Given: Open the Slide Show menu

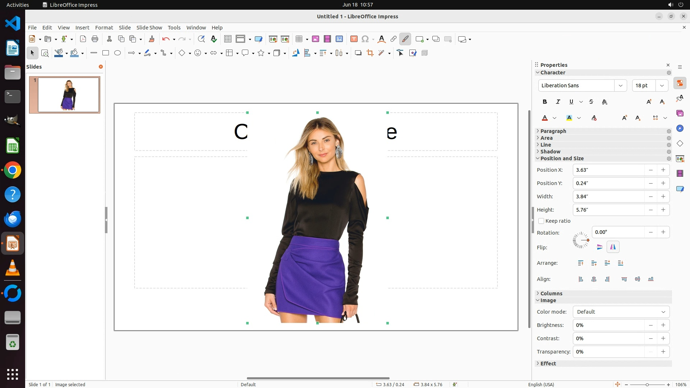Looking at the screenshot, I should pyautogui.click(x=149, y=28).
